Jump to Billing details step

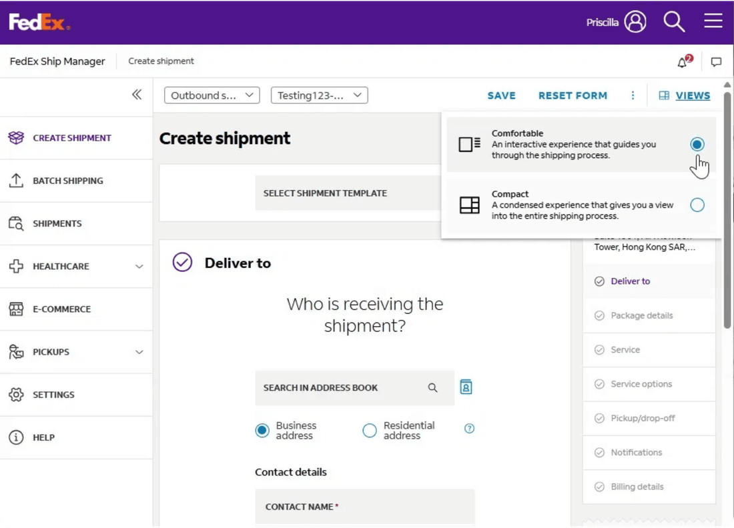[649, 487]
